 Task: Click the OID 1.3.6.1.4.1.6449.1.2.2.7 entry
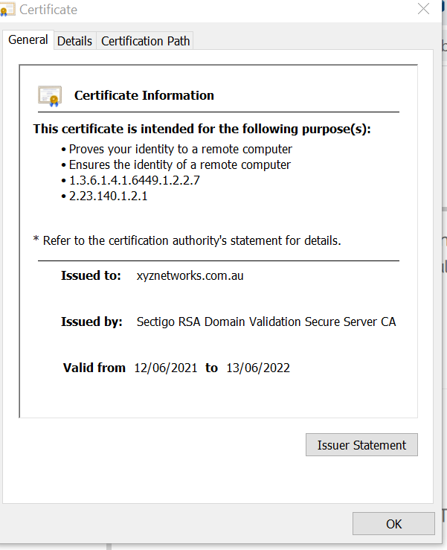click(135, 180)
